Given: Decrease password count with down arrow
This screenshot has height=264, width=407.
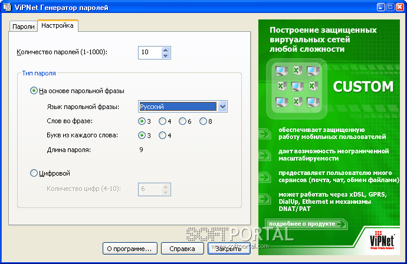Looking at the screenshot, I should 166,55.
